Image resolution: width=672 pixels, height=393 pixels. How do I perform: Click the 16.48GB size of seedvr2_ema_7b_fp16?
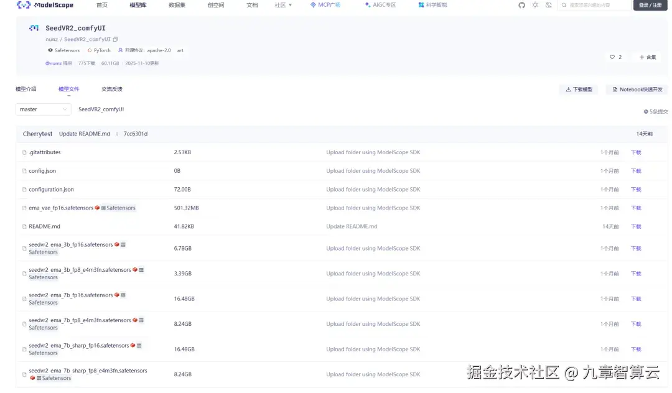coord(184,299)
